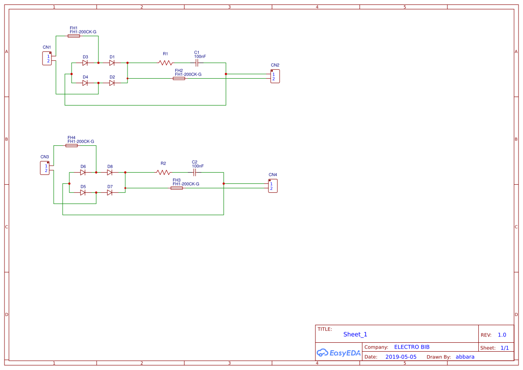Click the R1 resistor symbol

click(166, 63)
